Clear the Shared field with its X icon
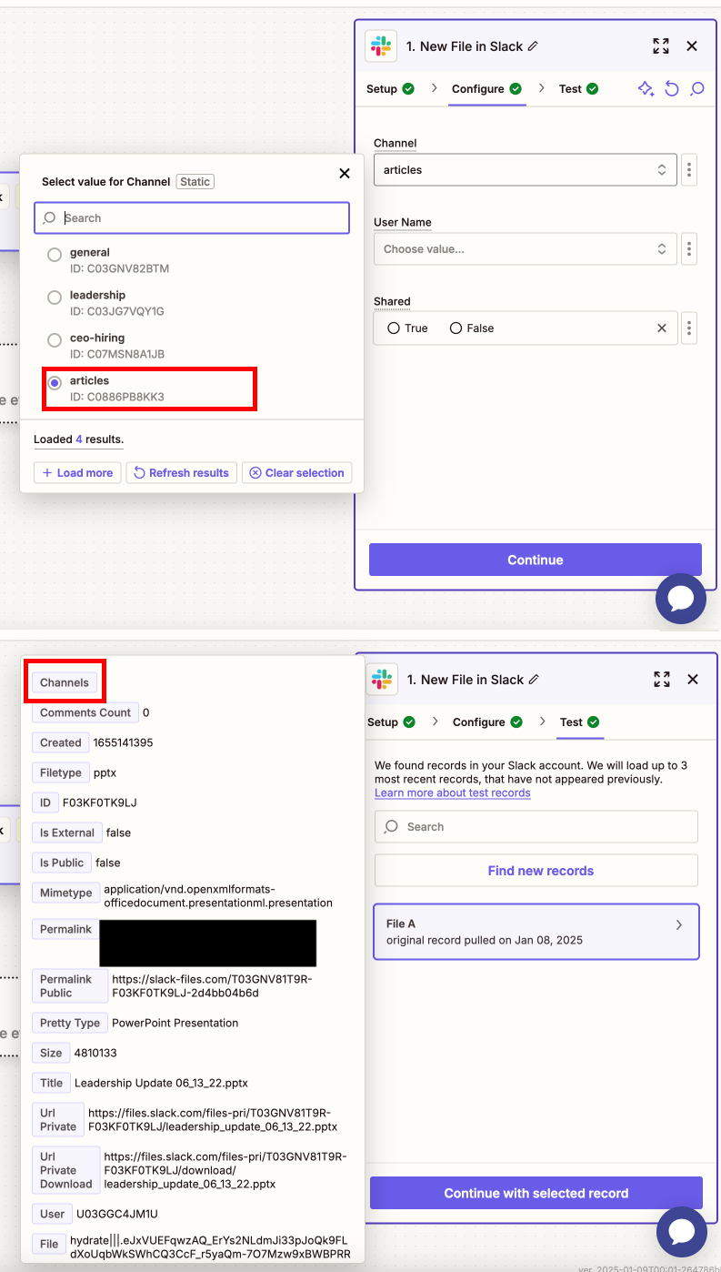 point(662,328)
